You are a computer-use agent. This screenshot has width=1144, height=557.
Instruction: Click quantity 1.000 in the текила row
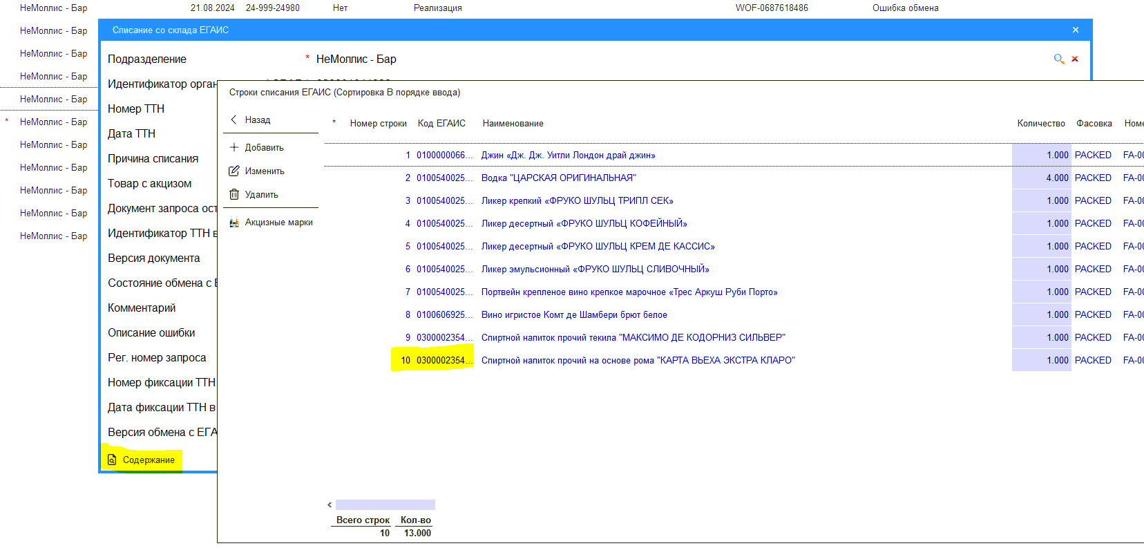(x=1042, y=338)
